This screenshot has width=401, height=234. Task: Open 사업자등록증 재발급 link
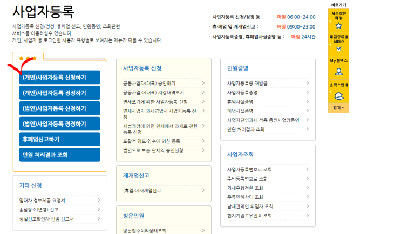click(x=247, y=83)
